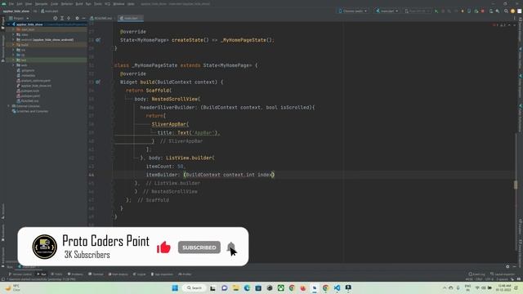Viewport: 523px width, 294px height.
Task: Open File Explorer from taskbar
Action: [236, 288]
